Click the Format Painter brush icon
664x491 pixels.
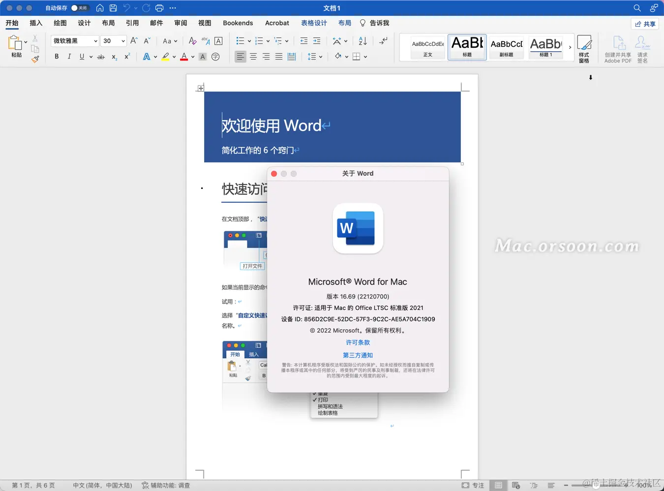(x=35, y=59)
